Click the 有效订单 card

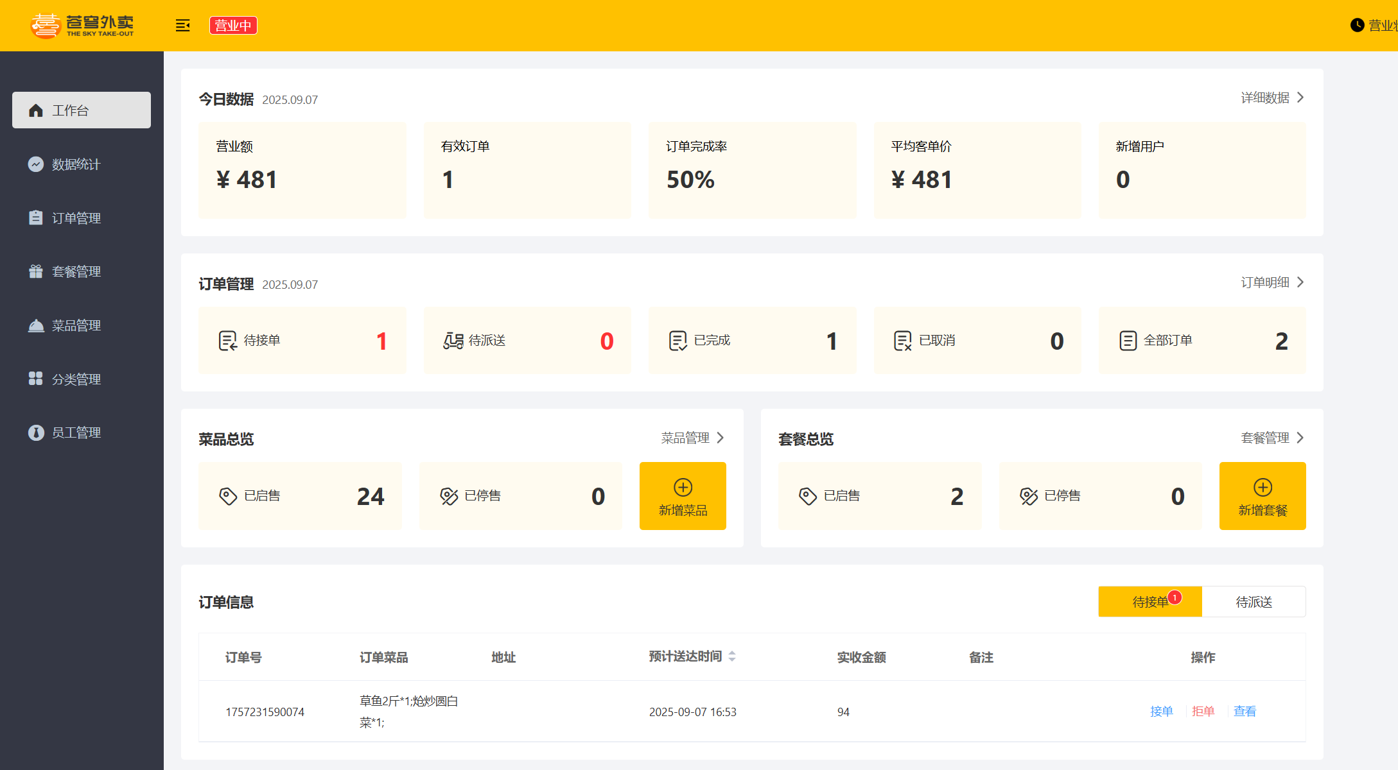(527, 170)
